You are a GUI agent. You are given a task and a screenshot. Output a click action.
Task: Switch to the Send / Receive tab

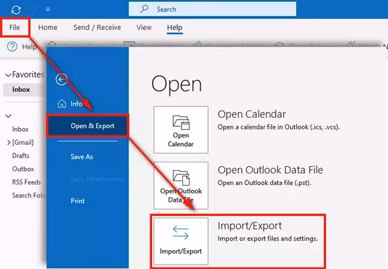coord(97,28)
